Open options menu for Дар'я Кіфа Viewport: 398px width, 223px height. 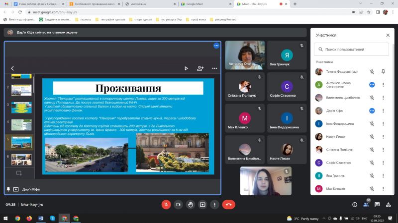[383, 111]
